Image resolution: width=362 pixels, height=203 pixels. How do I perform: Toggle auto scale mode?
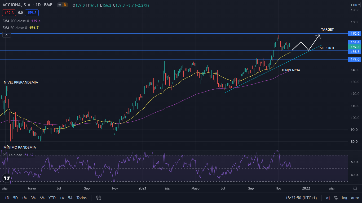[x=355, y=198]
